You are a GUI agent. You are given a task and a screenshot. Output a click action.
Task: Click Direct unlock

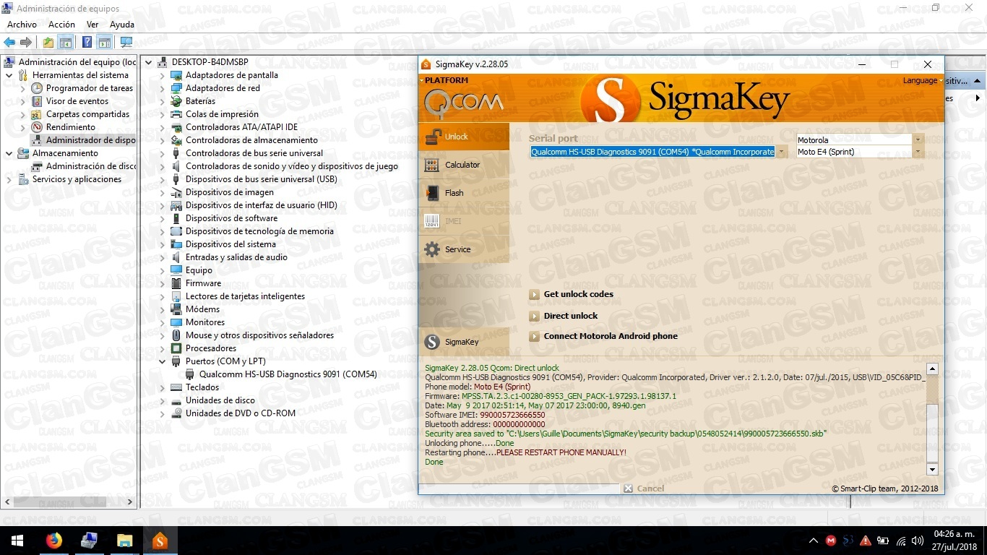click(x=571, y=317)
